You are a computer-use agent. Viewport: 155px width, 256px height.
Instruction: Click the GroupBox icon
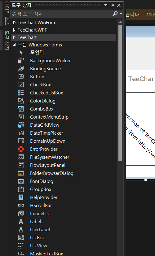21,189
